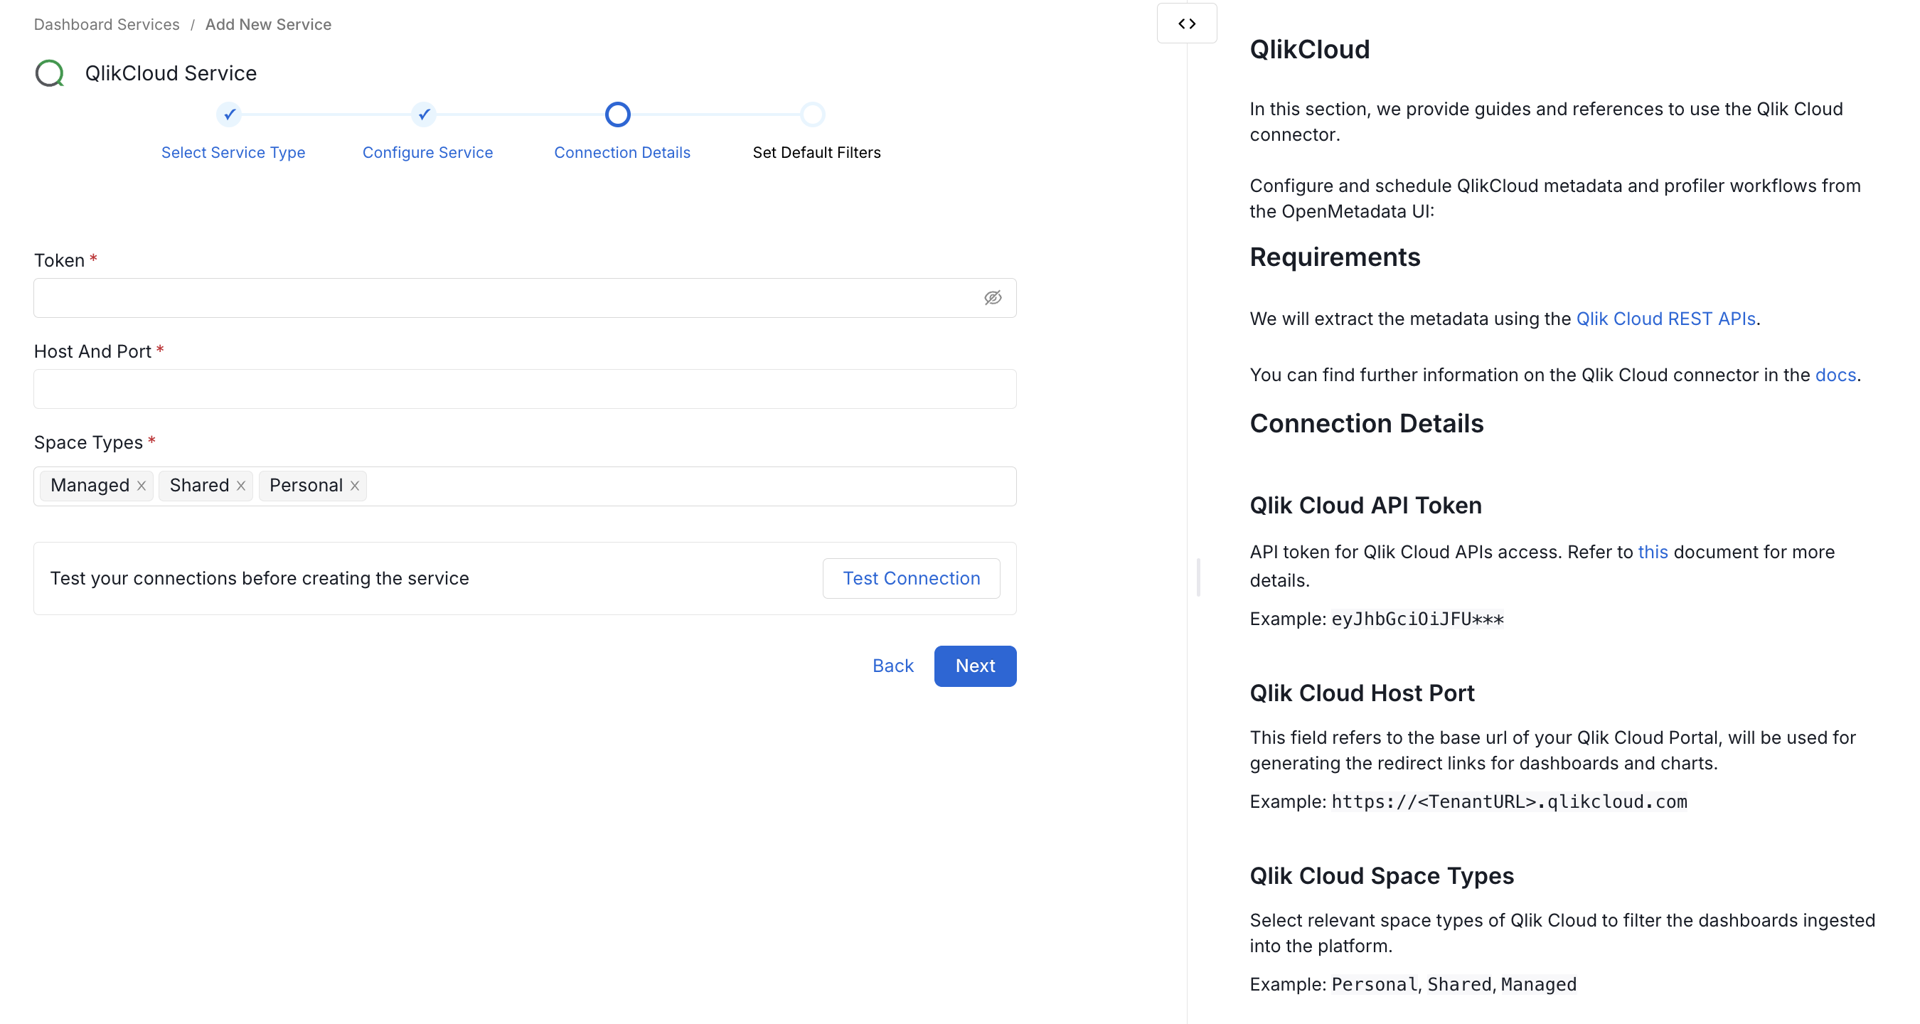
Task: Click the Set Default Filters step circle
Action: coord(812,114)
